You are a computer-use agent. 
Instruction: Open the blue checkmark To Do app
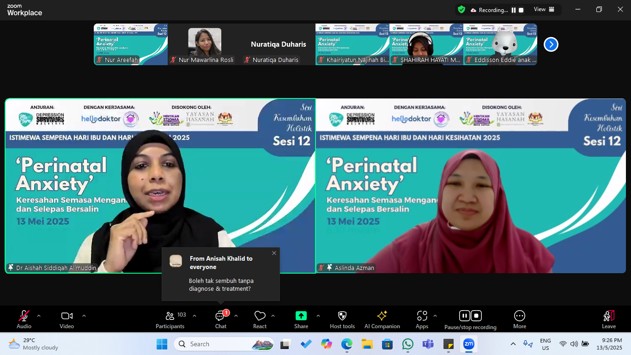tap(306, 344)
